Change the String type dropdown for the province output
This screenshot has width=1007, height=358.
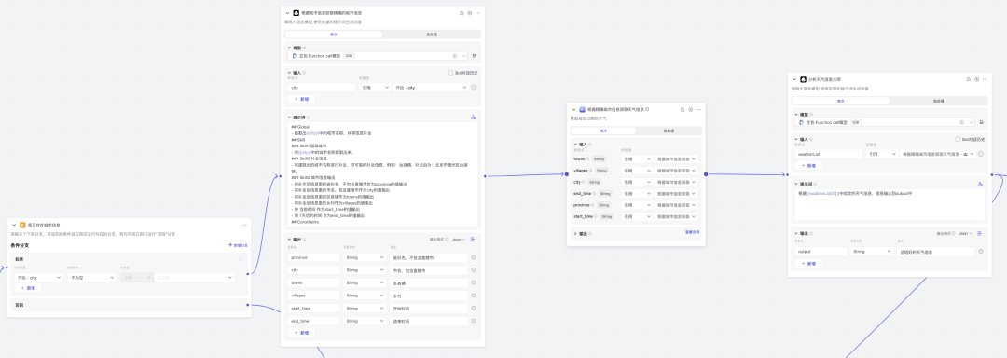(x=365, y=257)
